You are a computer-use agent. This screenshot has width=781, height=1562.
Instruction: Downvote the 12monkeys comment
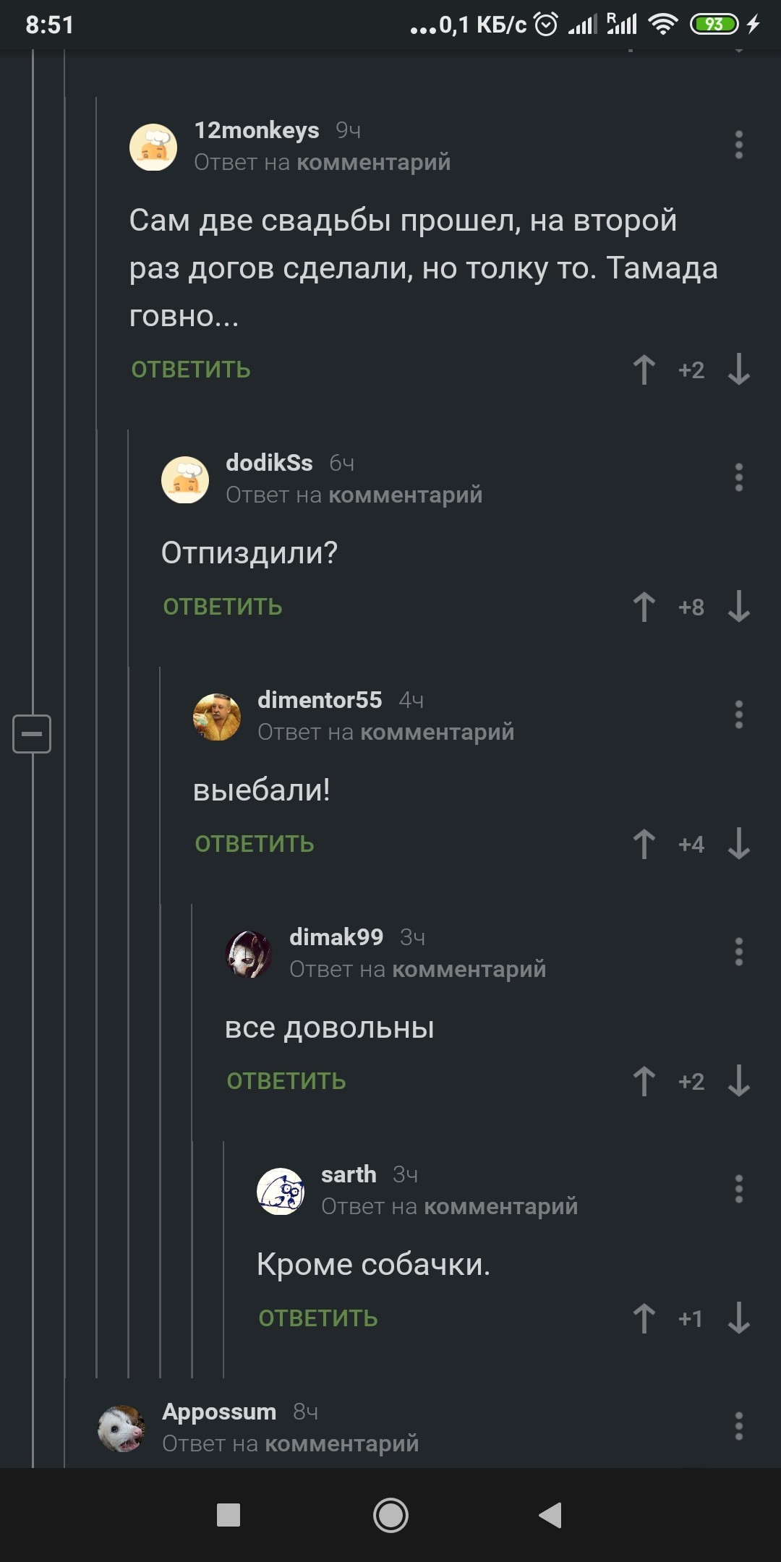coord(738,370)
